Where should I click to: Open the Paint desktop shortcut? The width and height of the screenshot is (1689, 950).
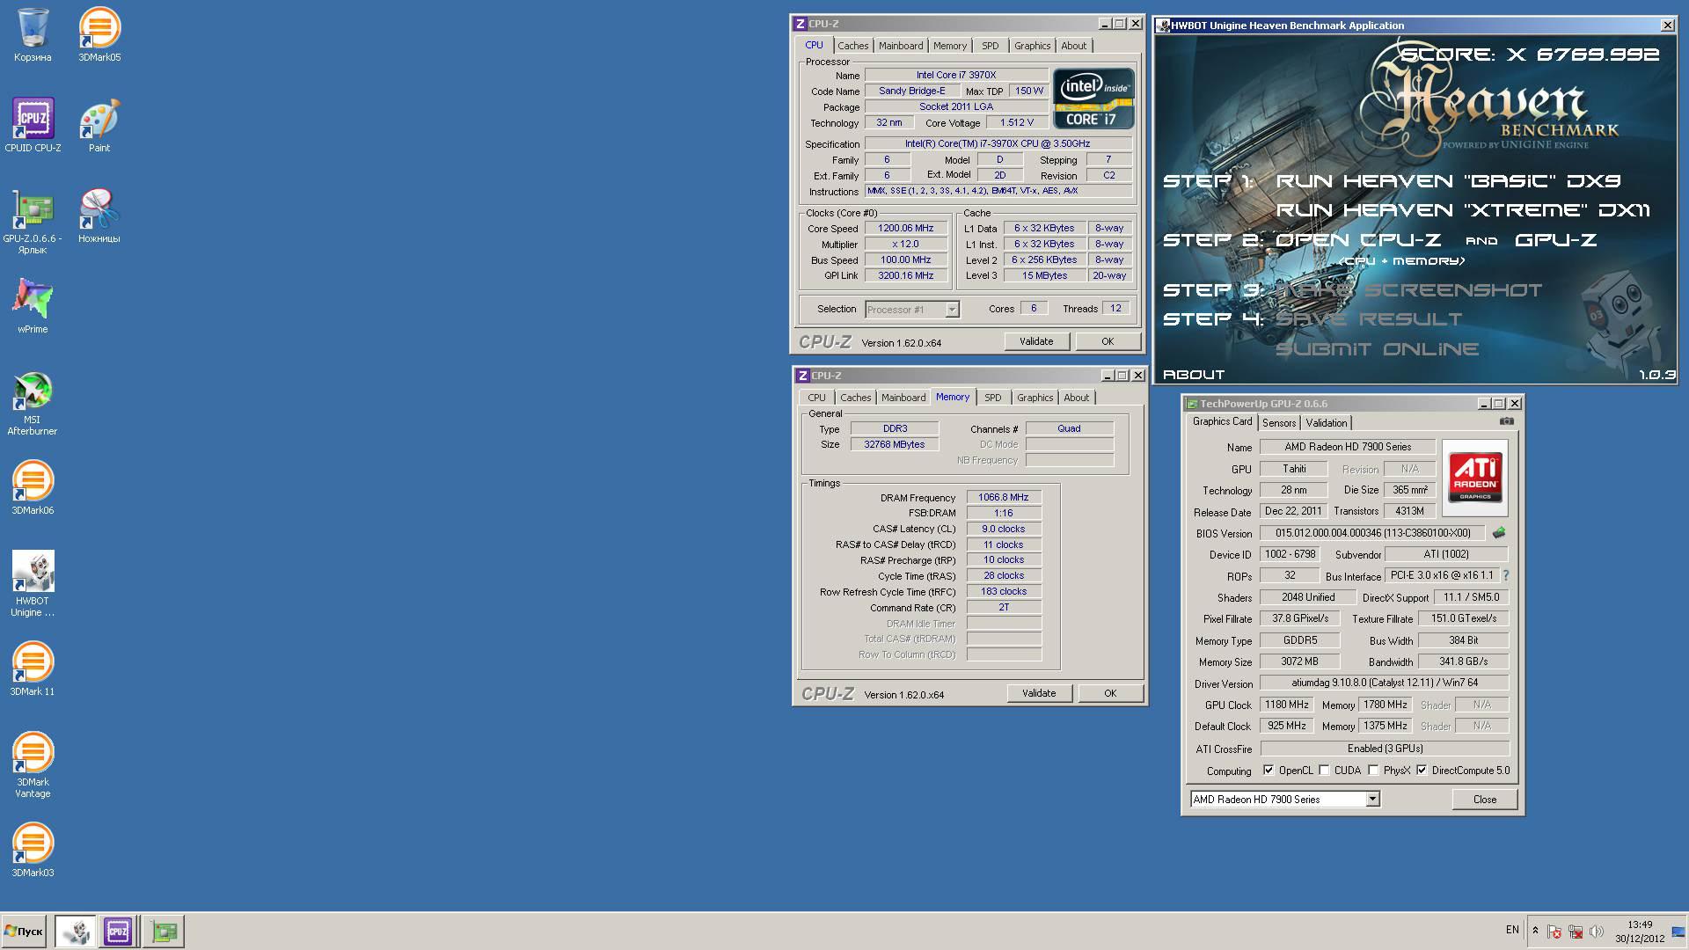pyautogui.click(x=99, y=125)
